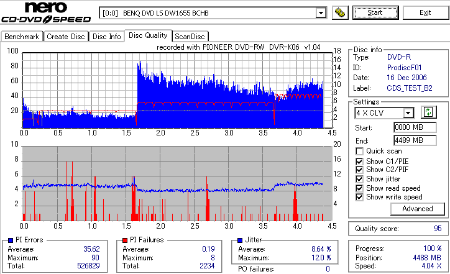Click the Speed value 4.04 X

[x=431, y=266]
